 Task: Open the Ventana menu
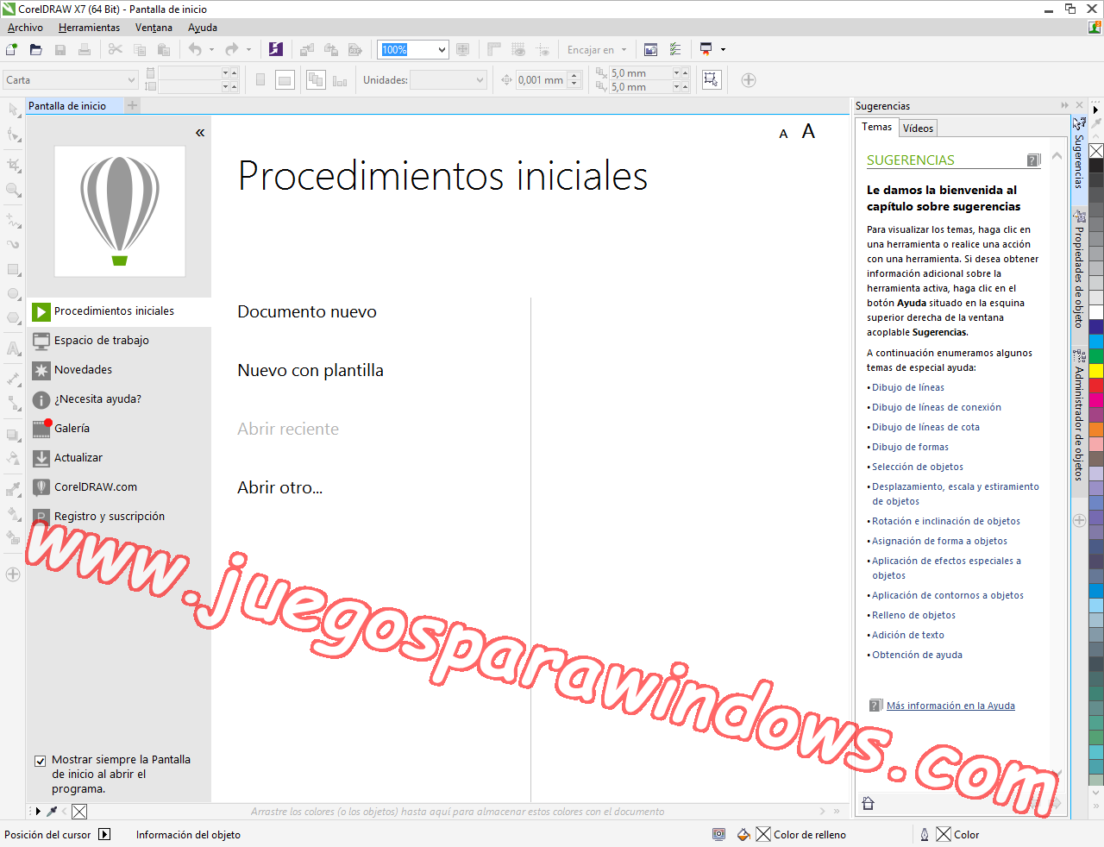[x=154, y=28]
